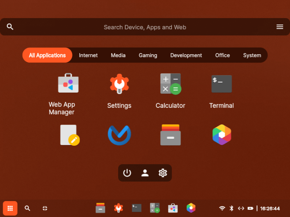Click the taskbar clock showing 16:26:44
Screen dimensions: 290x217
[270, 208]
